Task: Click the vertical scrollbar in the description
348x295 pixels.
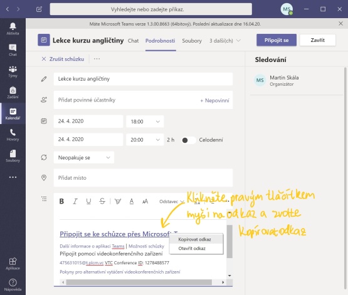Action: point(229,242)
